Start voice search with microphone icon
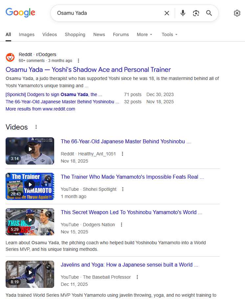Screen dimensions: 245x299 coord(183,13)
